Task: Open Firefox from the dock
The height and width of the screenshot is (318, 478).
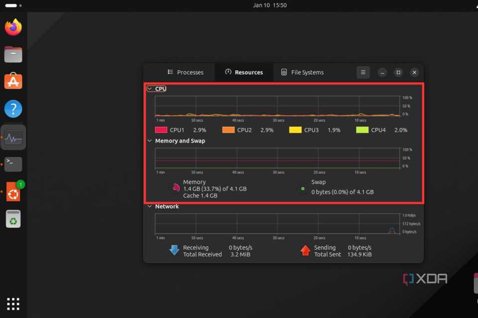Action: [13, 27]
